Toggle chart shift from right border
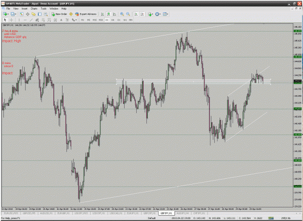The image size is (303, 221). (x=142, y=14)
